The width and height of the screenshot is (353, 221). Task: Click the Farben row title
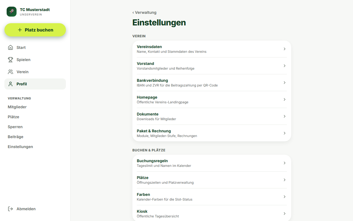143,194
